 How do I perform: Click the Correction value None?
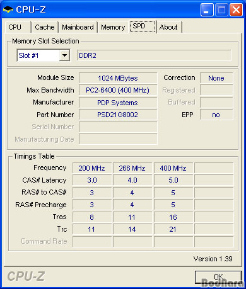216,78
